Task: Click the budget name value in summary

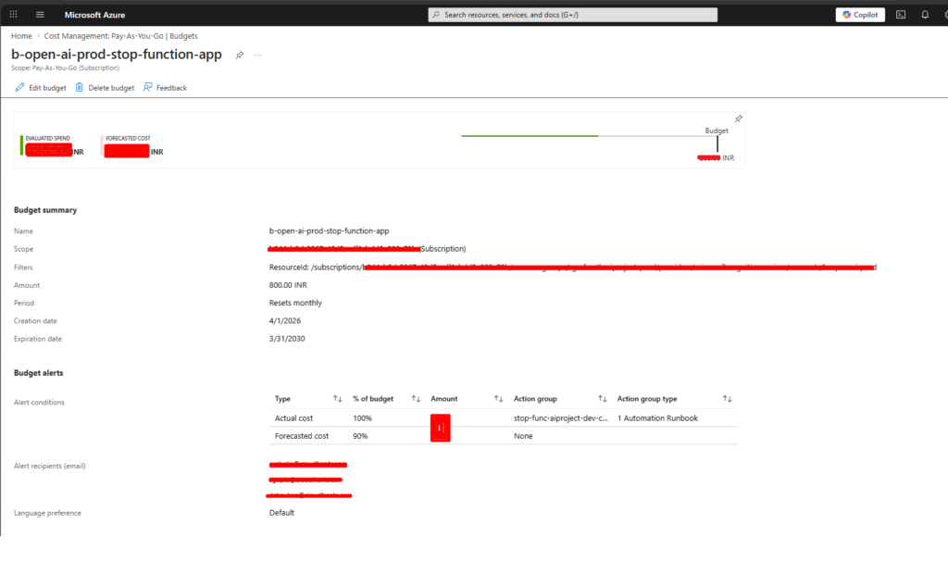Action: tap(329, 230)
